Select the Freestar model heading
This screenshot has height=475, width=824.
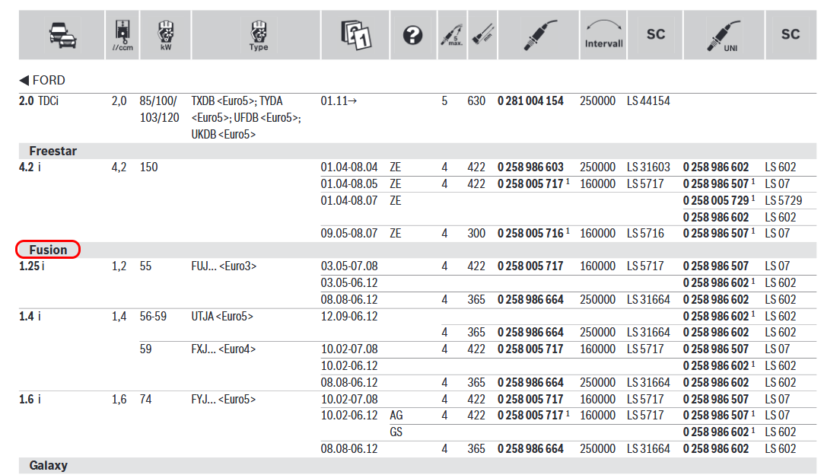click(x=52, y=151)
